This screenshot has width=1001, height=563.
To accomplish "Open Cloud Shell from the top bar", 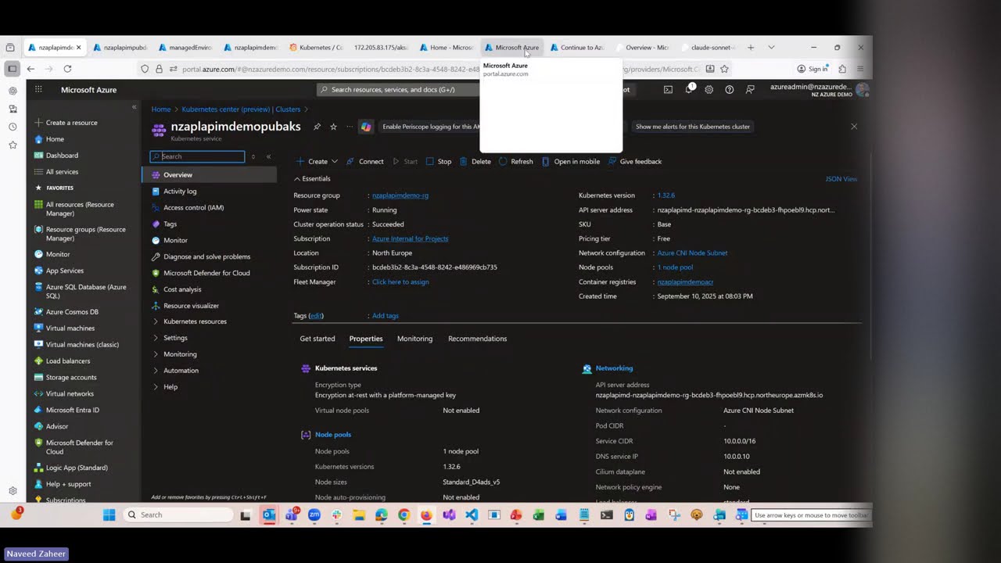I will point(668,90).
